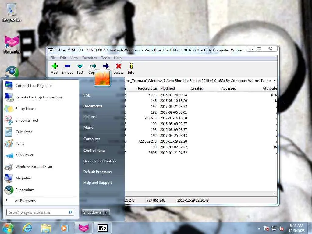
Task: Launch Magnifier from Start menu
Action: point(41,178)
